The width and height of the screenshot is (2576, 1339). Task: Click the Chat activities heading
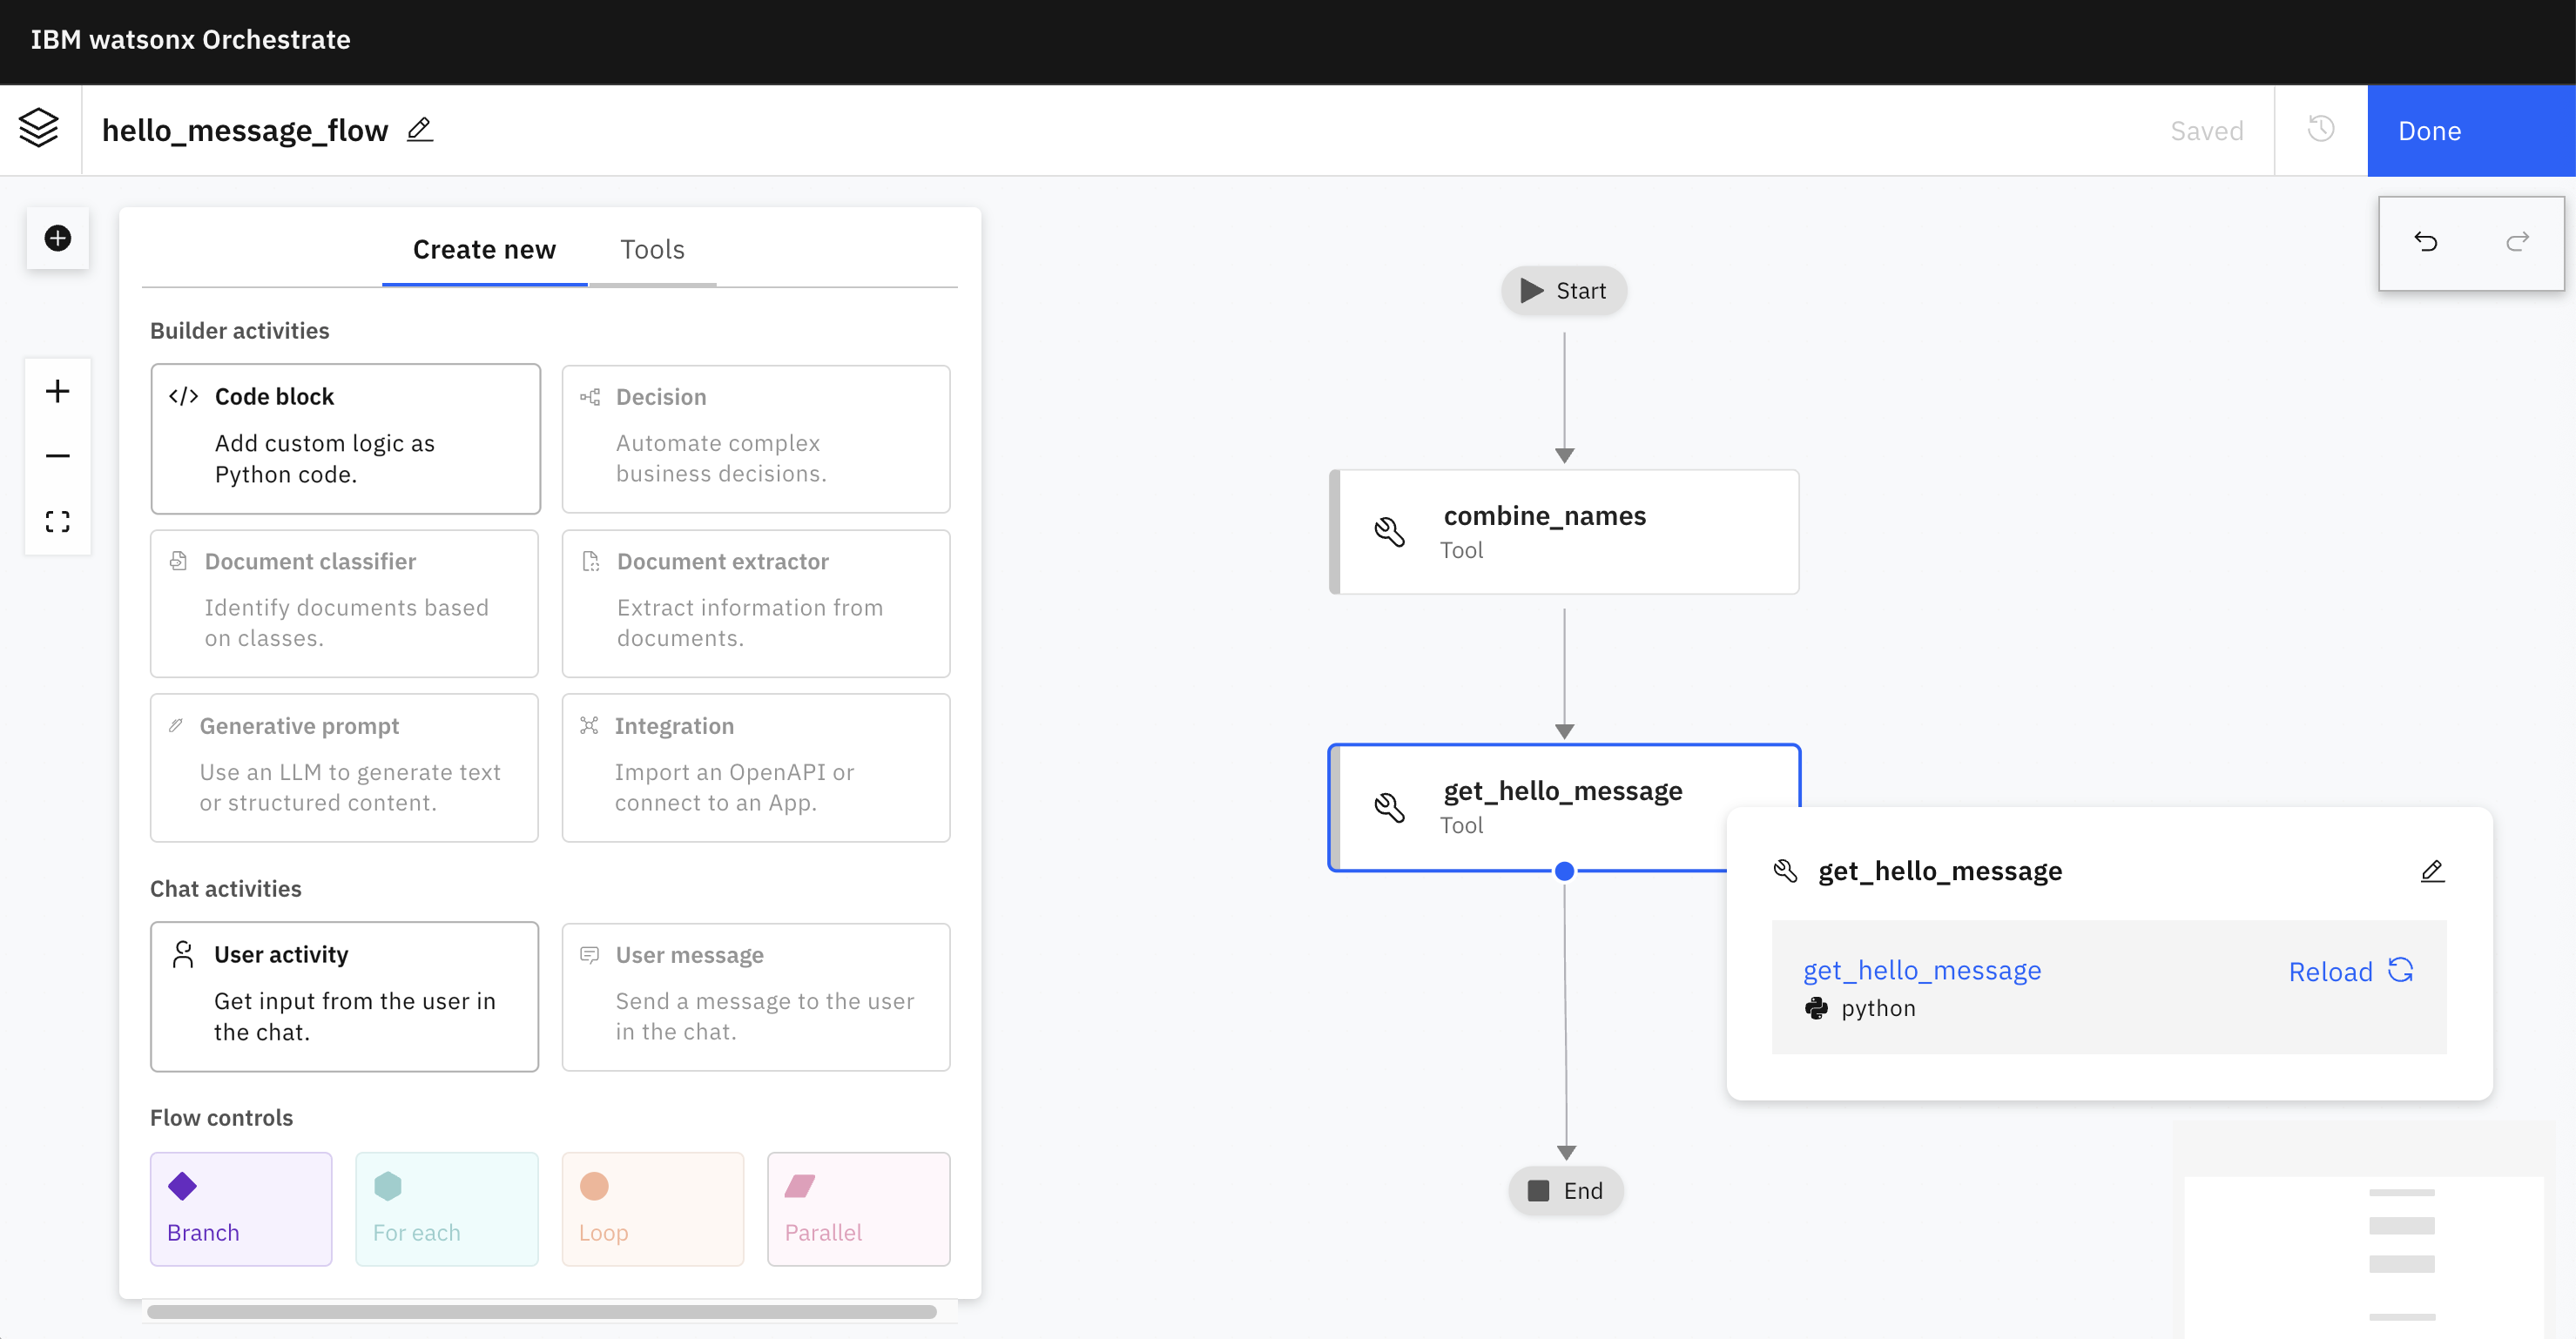tap(226, 889)
